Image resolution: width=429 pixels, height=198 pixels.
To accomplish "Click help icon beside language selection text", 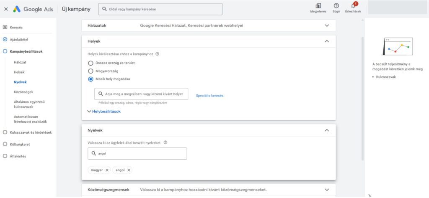I will tap(165, 142).
